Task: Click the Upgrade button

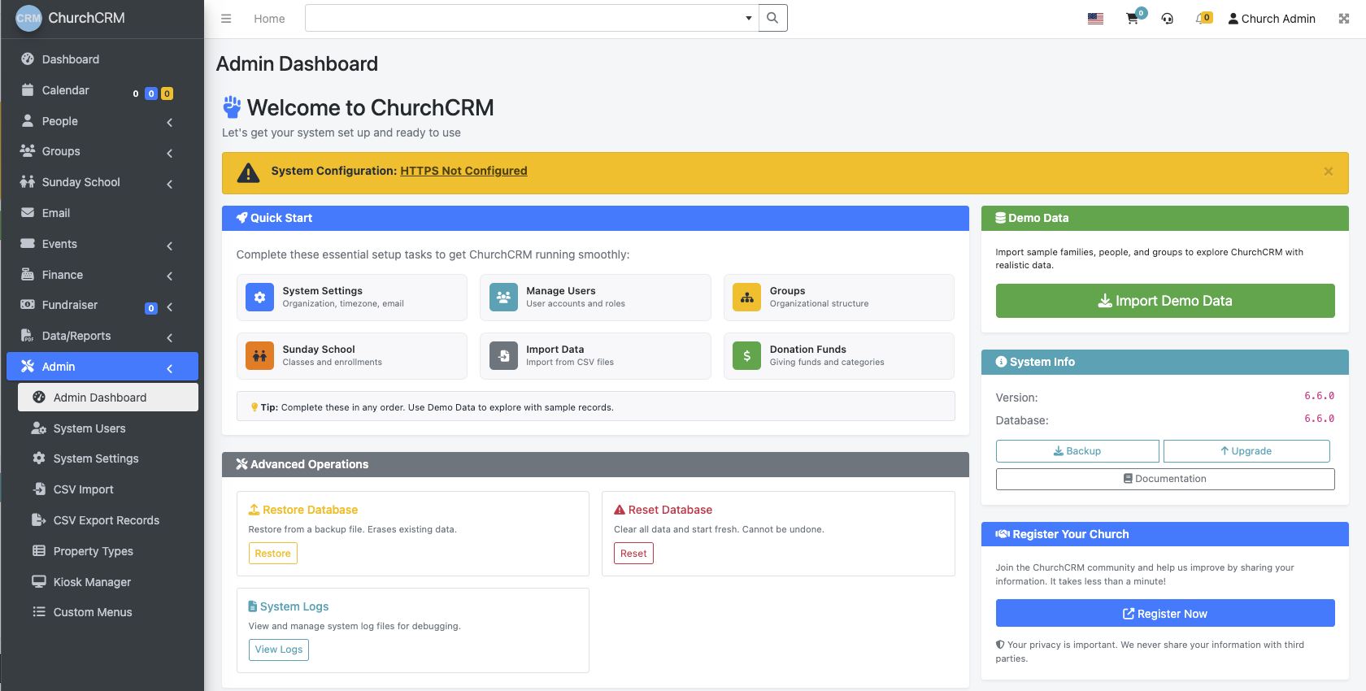Action: coord(1246,451)
